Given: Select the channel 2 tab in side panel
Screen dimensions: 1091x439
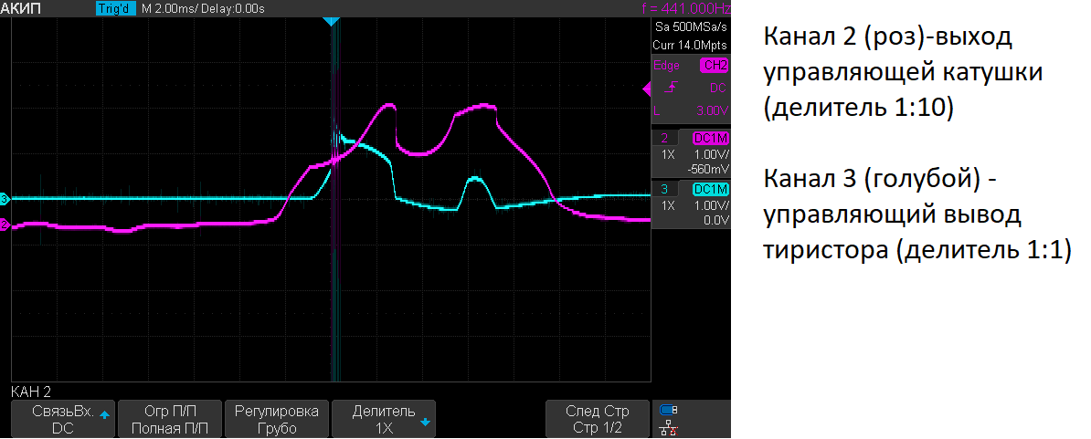Looking at the screenshot, I should (x=665, y=138).
